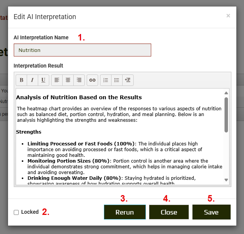The image size is (244, 234).
Task: Click the scrollbar down arrow
Action: pyautogui.click(x=226, y=180)
